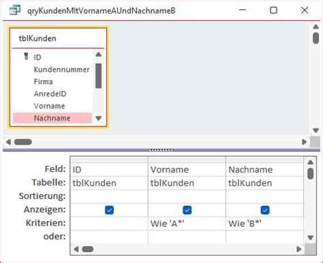Click the Sortierung cell for the Nachname column
This screenshot has height=263, width=323.
coord(265,196)
